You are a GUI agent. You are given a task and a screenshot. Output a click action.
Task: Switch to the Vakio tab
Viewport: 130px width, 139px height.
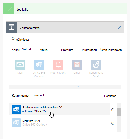coord(44,50)
